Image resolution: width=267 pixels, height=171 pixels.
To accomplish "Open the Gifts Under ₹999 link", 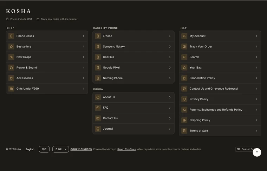I will [47, 89].
